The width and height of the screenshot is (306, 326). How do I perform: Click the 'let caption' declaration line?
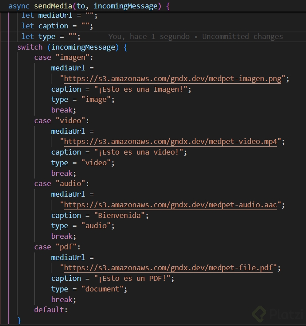[58, 26]
